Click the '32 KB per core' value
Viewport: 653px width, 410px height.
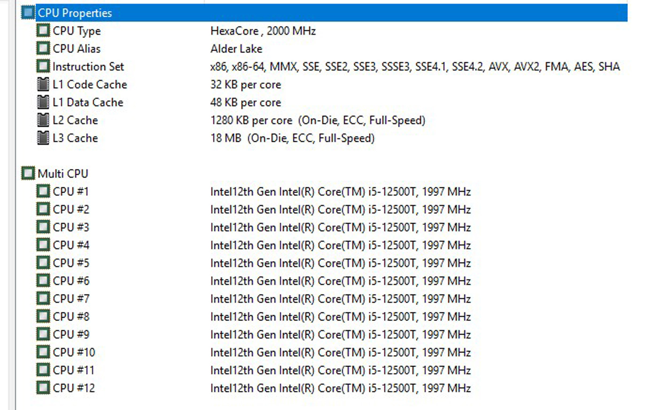[246, 85]
